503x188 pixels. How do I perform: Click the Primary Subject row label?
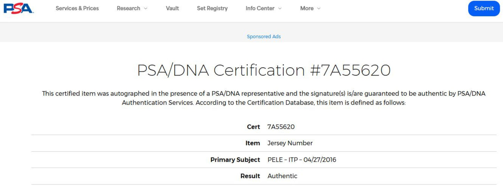point(235,160)
